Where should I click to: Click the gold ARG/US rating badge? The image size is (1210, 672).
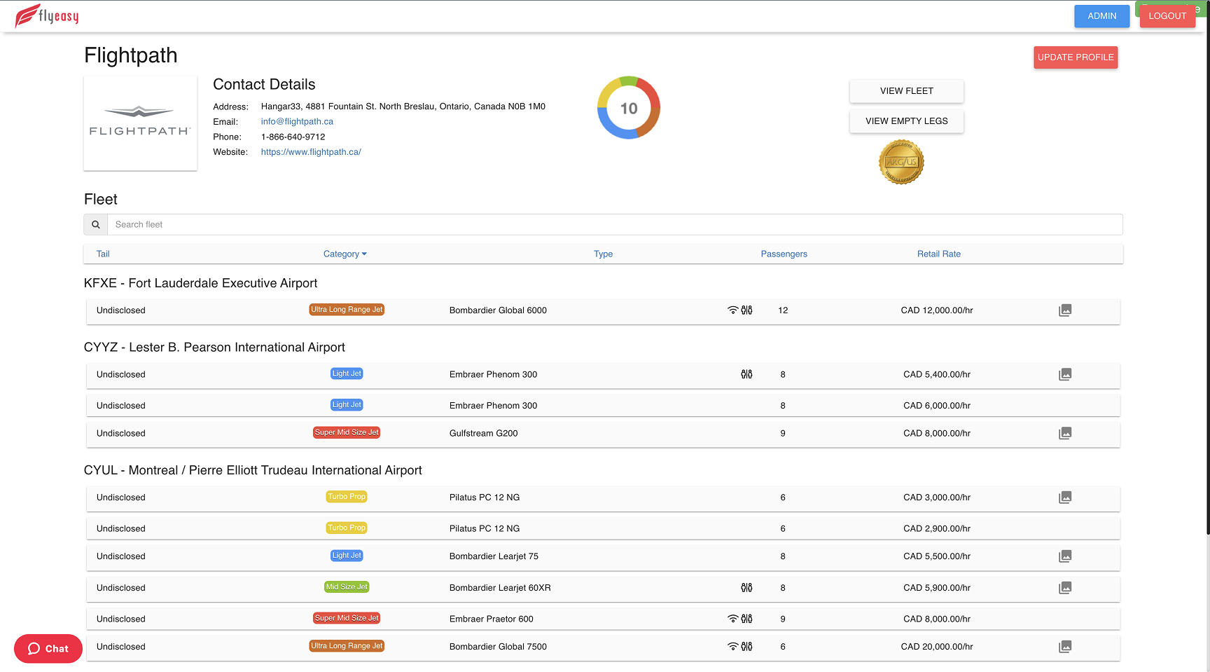(x=901, y=162)
